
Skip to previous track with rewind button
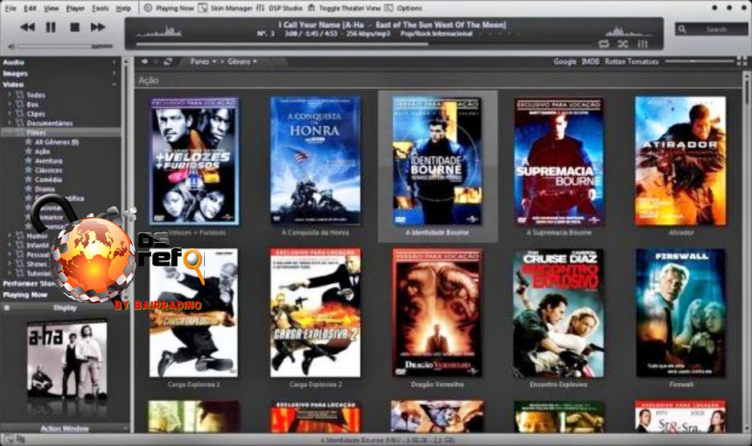point(27,27)
